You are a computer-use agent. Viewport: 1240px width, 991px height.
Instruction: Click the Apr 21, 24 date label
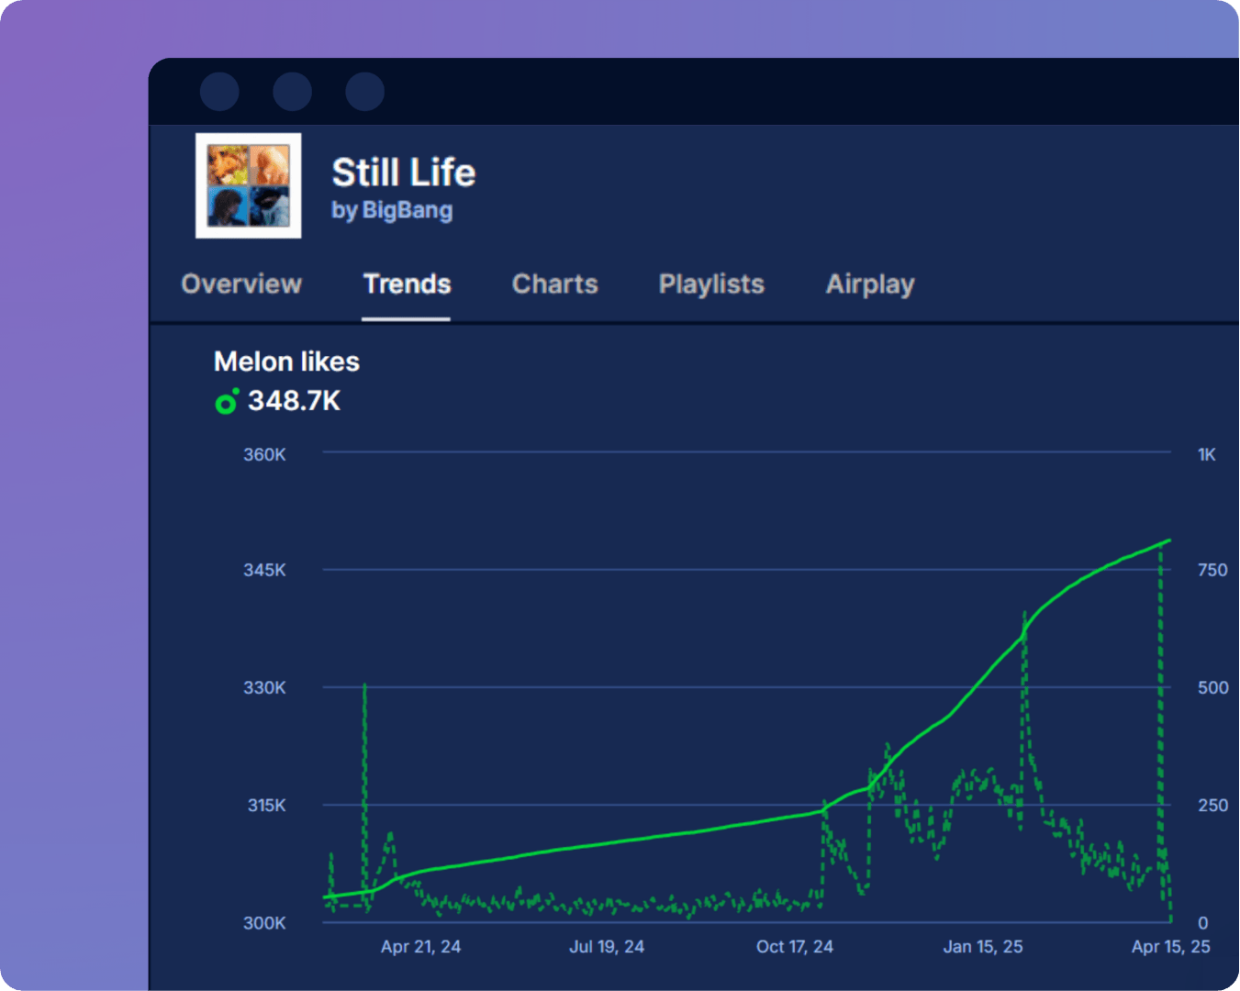[x=420, y=947]
